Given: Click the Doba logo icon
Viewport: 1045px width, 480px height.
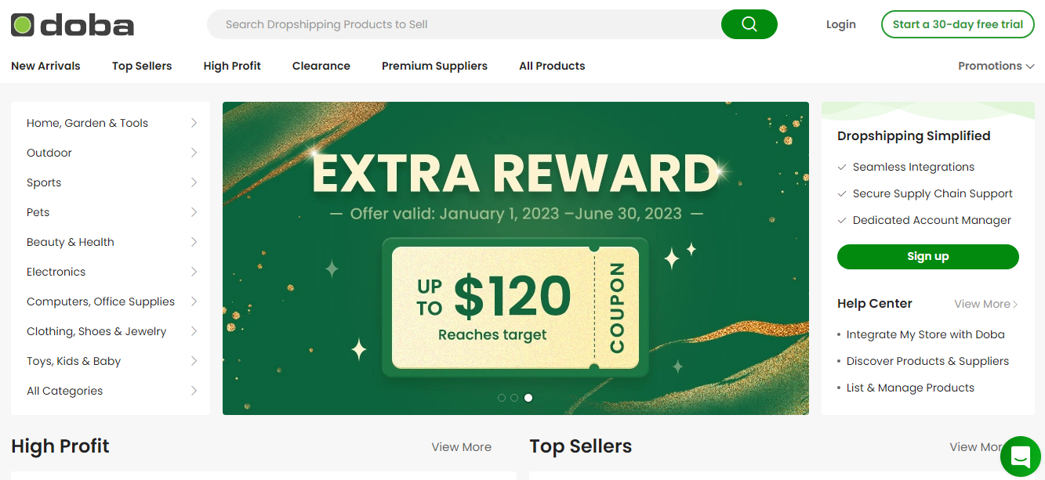Looking at the screenshot, I should tap(23, 25).
